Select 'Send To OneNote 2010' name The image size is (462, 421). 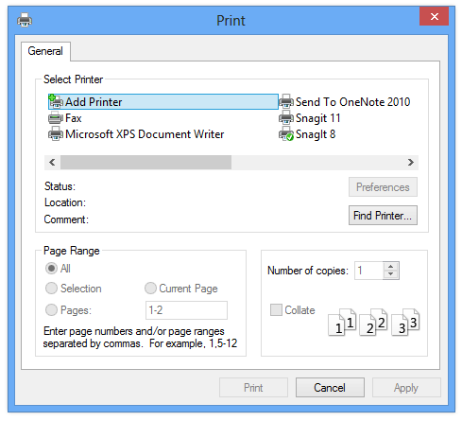352,102
